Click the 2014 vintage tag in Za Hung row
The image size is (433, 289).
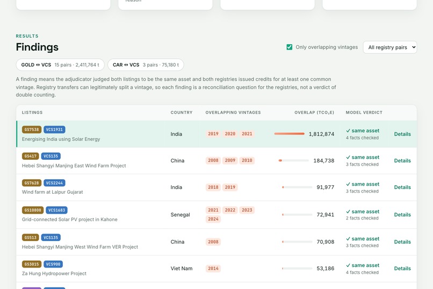(213, 268)
